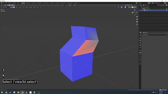Viewport: 168px width, 94px height.
Task: Open the Render menu
Action: (10, 3)
